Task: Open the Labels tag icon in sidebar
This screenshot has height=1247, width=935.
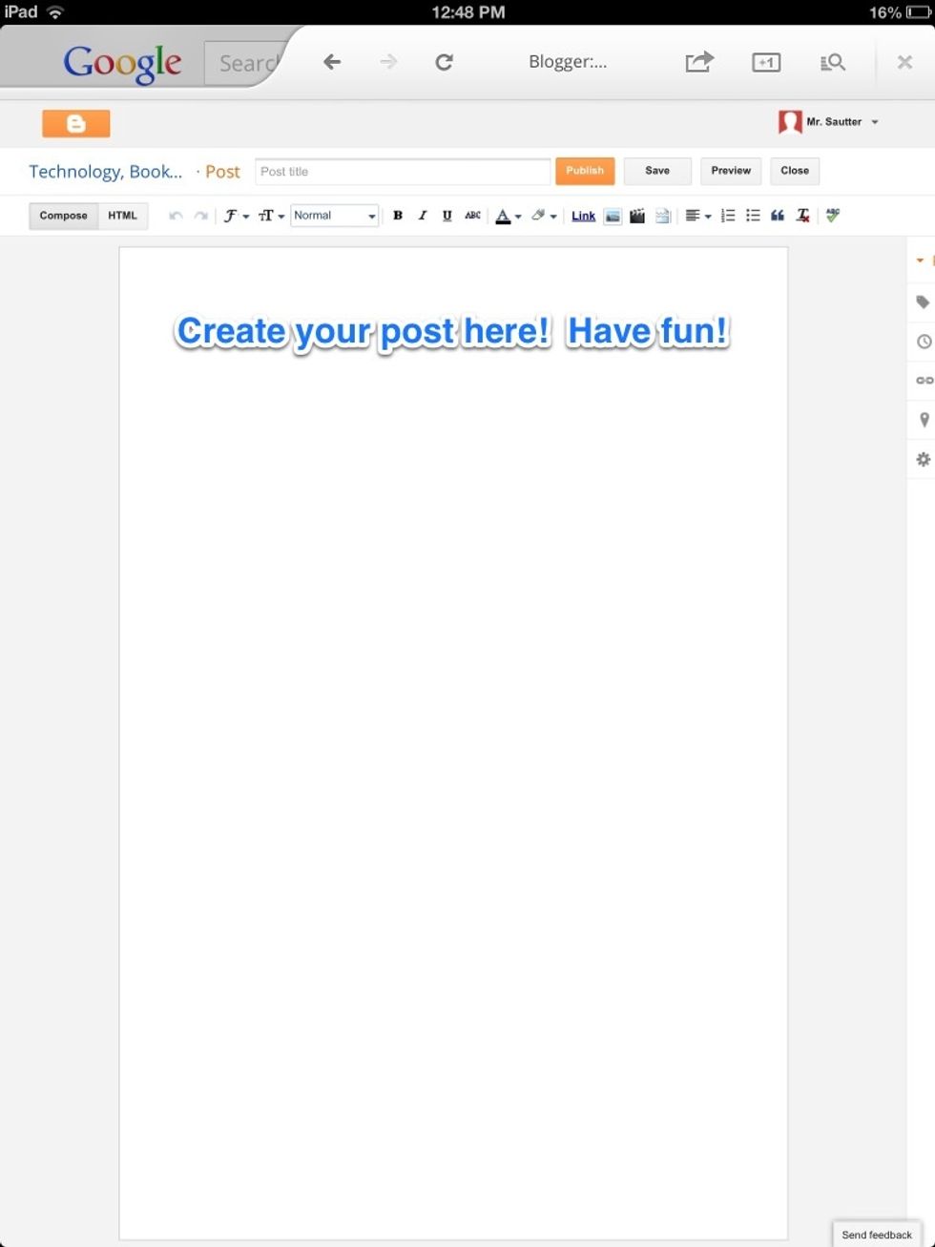Action: 923,301
